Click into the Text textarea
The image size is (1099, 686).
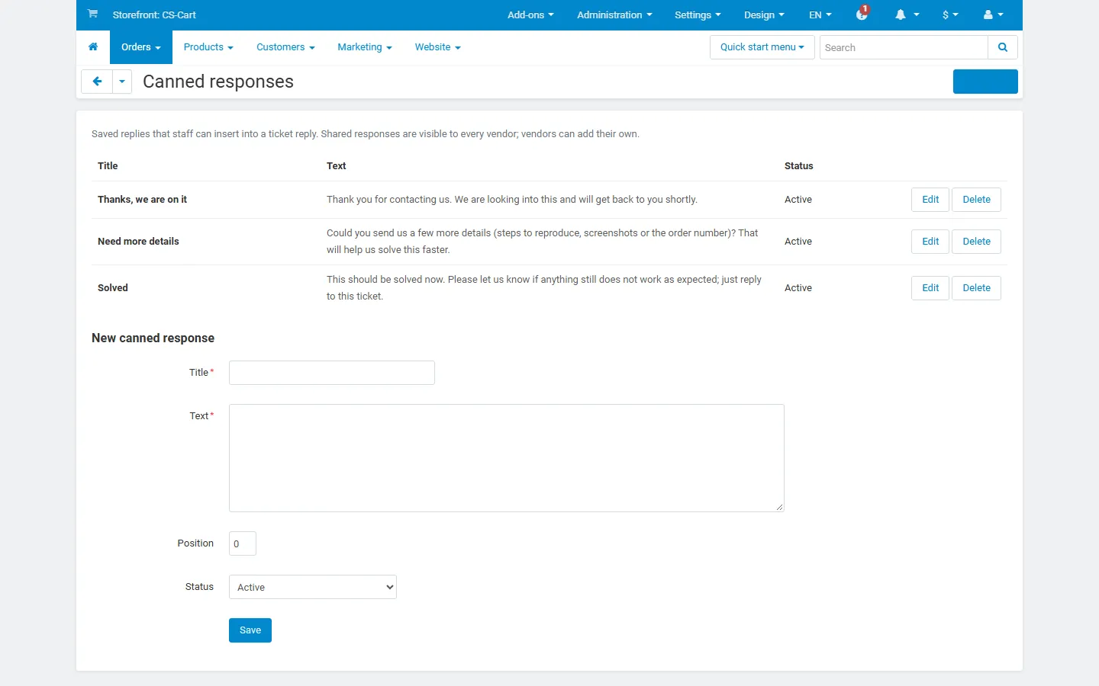coord(507,458)
